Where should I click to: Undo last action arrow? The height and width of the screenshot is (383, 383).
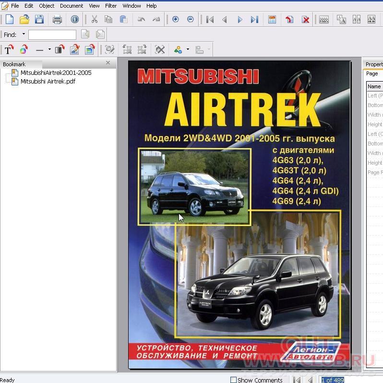point(141,19)
